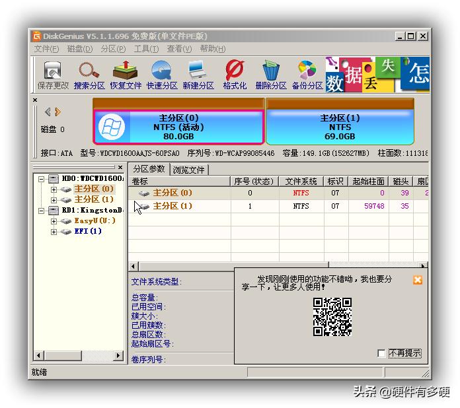The image size is (460, 408).
Task: Go to previous disk with left arrow
Action: pyautogui.click(x=48, y=112)
